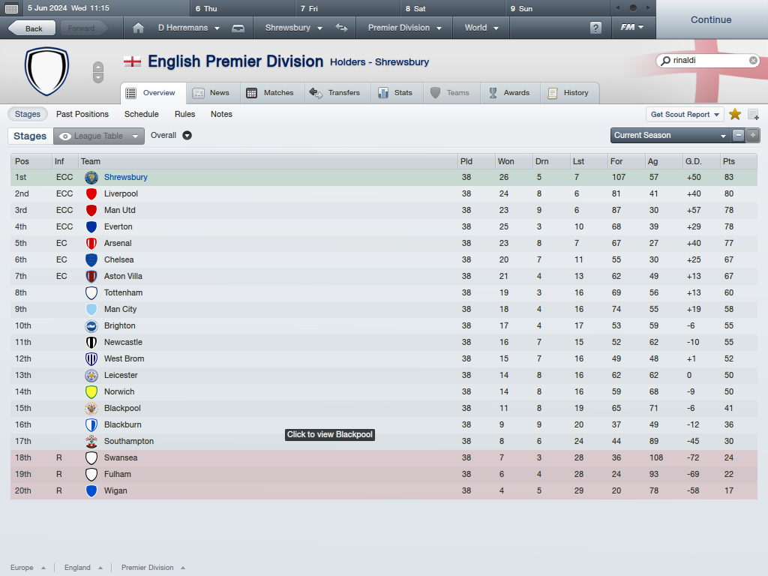Open the Get Scout Report dropdown

(x=685, y=114)
